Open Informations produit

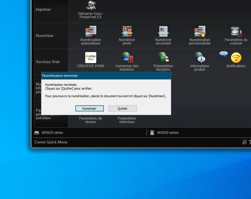pos(200,61)
